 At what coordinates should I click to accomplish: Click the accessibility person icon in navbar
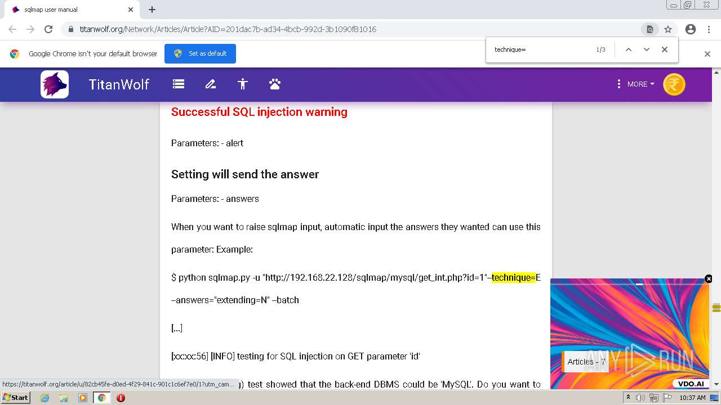click(x=243, y=84)
